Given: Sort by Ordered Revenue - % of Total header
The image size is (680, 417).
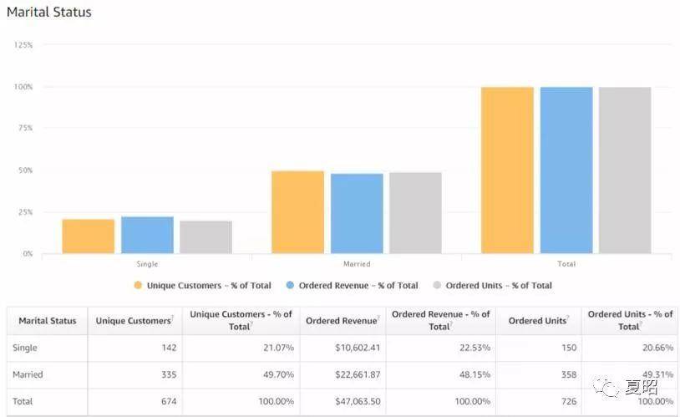Looking at the screenshot, I should [440, 320].
